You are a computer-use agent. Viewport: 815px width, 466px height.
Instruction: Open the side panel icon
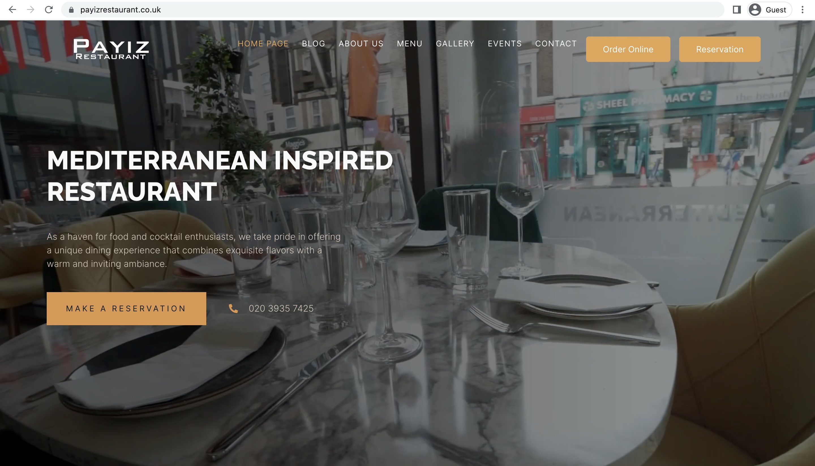tap(737, 10)
